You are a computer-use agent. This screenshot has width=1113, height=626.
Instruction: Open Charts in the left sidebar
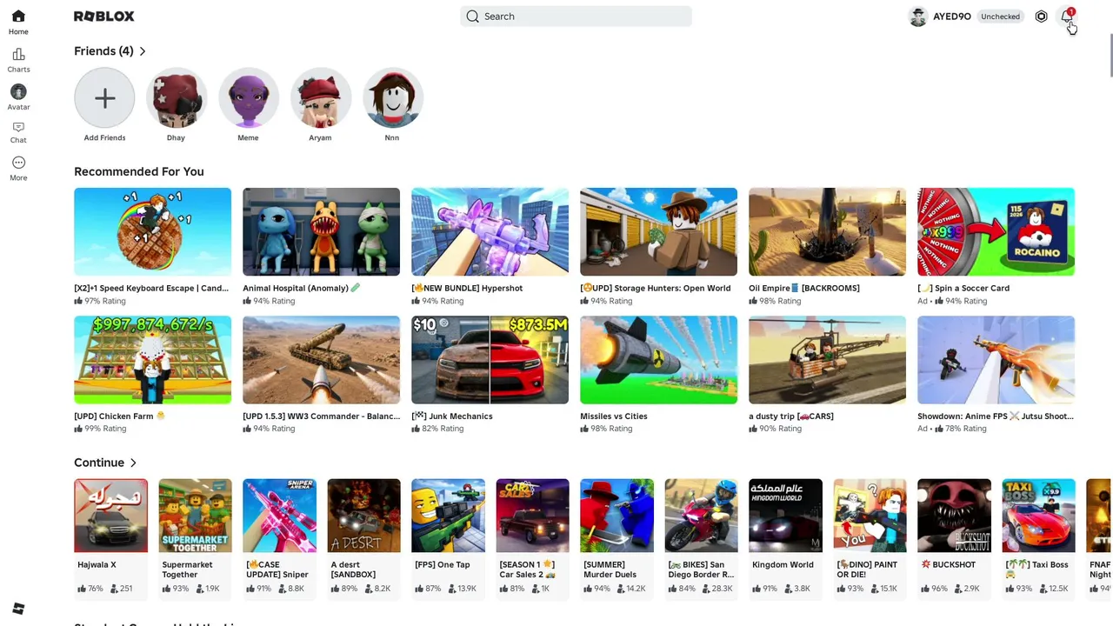click(x=18, y=60)
